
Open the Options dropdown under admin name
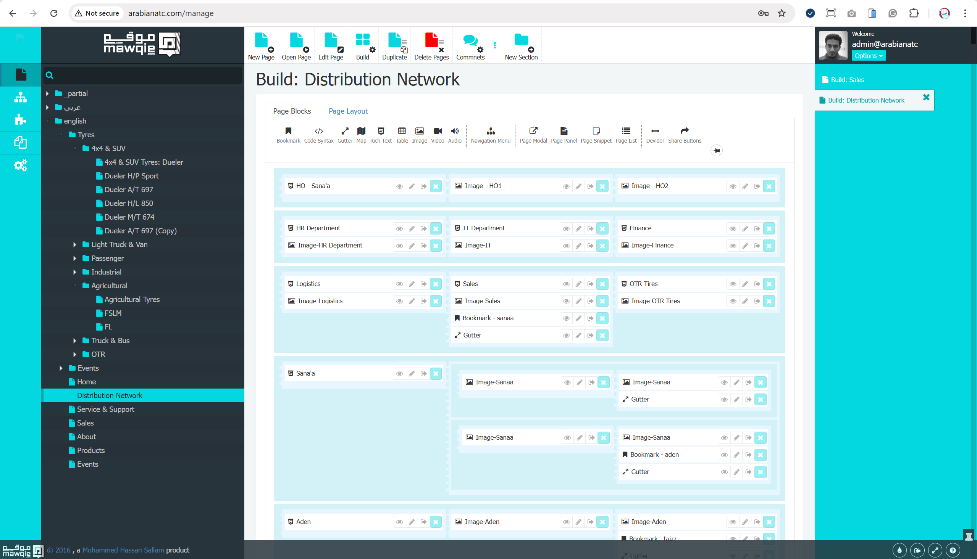coord(868,56)
